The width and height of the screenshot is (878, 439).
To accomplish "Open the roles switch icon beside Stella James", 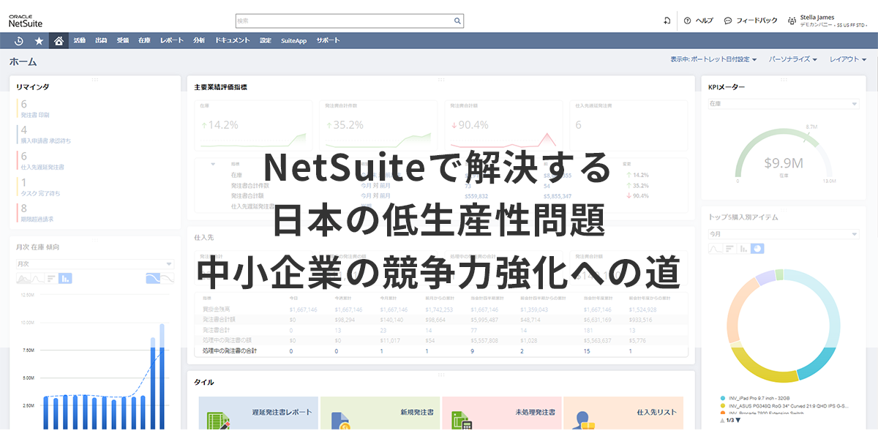I will [x=792, y=21].
